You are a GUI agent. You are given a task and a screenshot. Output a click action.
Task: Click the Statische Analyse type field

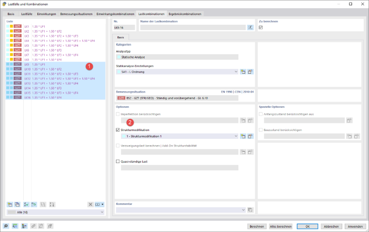coord(177,57)
